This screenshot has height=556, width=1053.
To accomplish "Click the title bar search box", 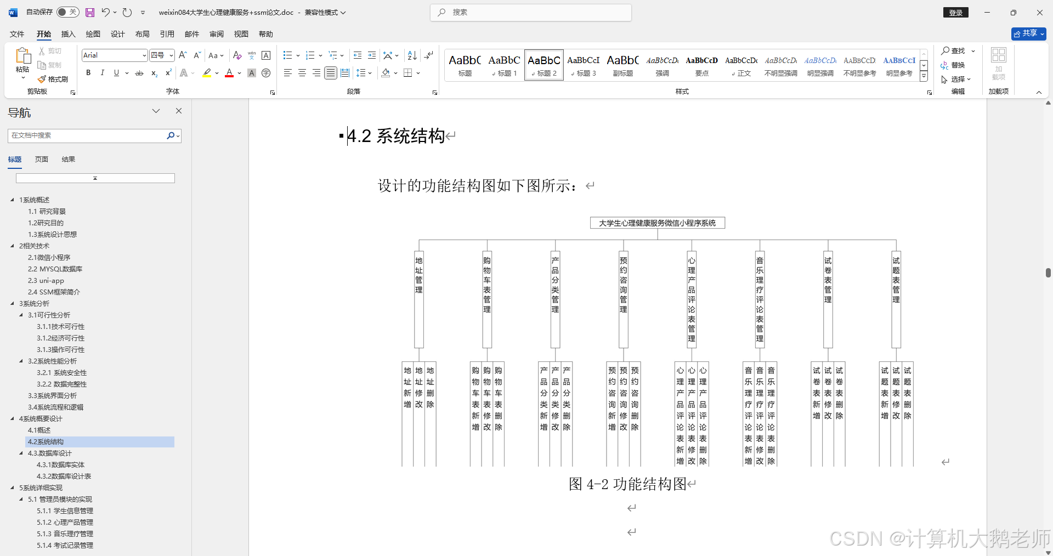I will (x=531, y=12).
